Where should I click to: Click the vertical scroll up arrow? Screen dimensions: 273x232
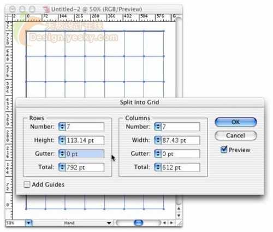point(179,209)
